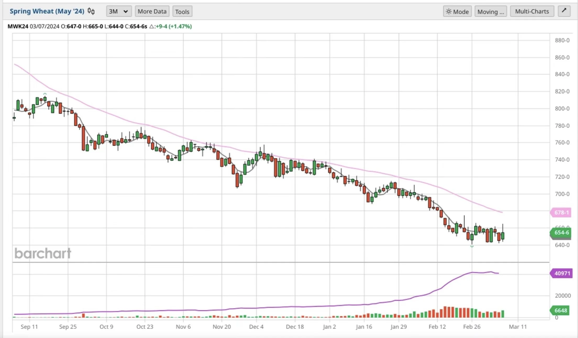The width and height of the screenshot is (578, 338).
Task: Click the Feb 12 date axis label
Action: click(437, 327)
